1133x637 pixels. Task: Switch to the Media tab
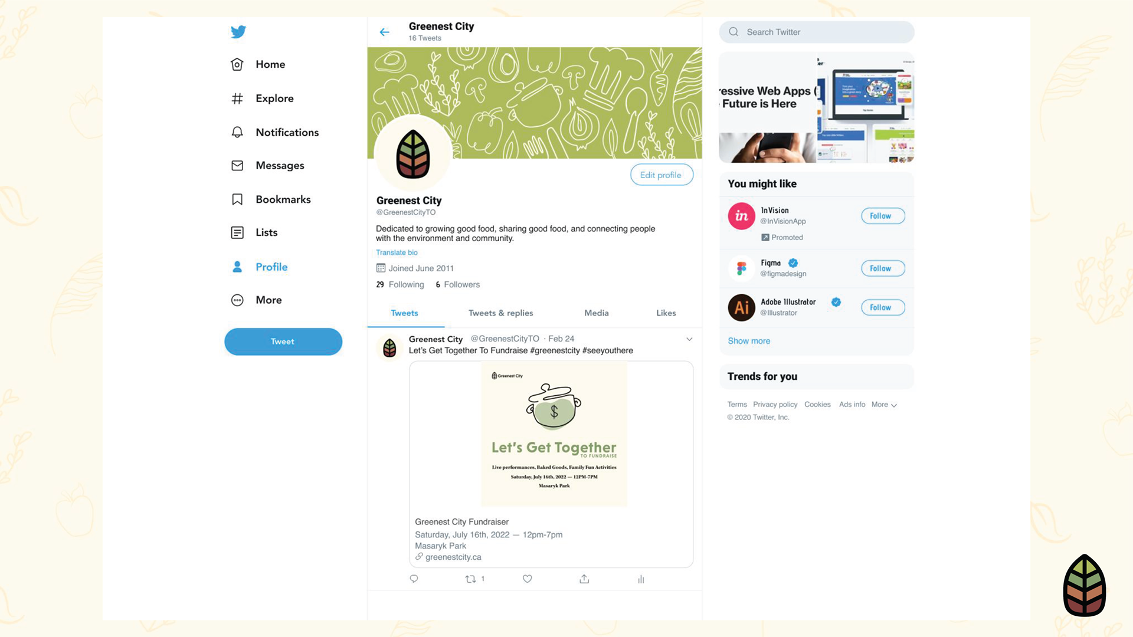(x=597, y=313)
